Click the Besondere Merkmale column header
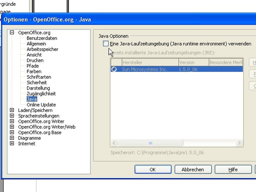This screenshot has width=256, height=192. (226, 62)
